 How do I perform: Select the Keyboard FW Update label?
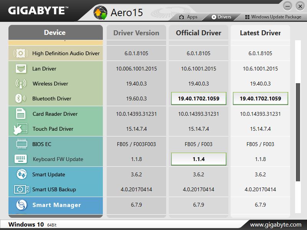pos(58,159)
